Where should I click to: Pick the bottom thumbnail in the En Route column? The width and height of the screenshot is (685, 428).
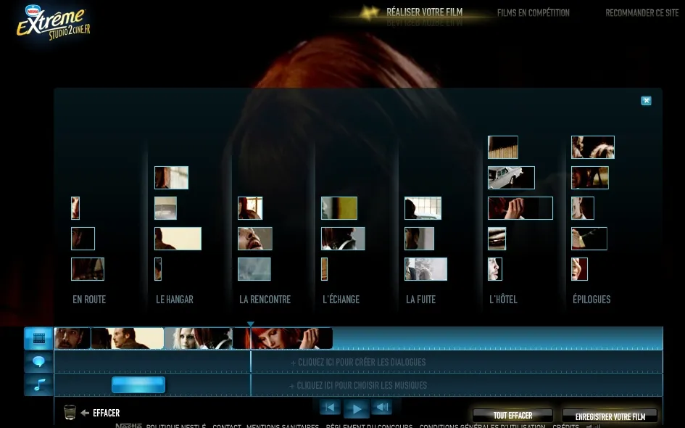click(x=88, y=269)
